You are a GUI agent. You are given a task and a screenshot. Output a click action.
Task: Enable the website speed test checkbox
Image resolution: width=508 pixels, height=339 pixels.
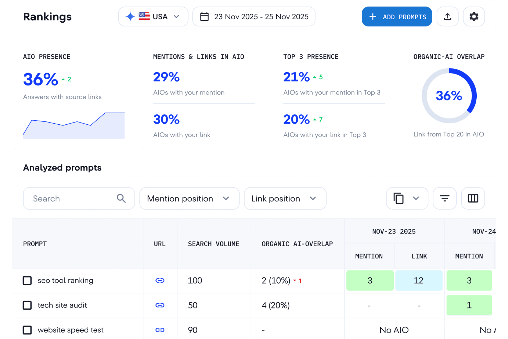[27, 330]
